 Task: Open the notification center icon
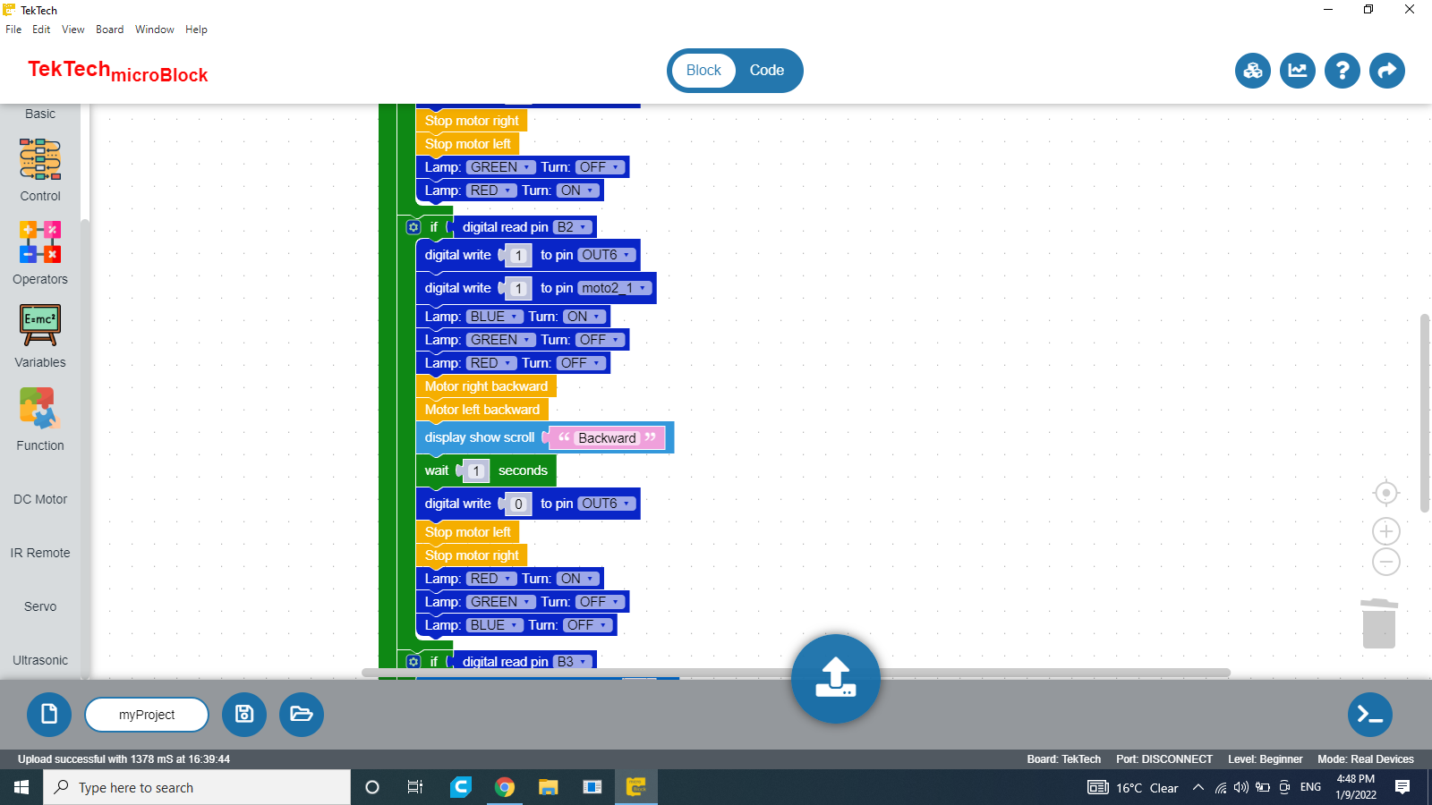[x=1402, y=787]
